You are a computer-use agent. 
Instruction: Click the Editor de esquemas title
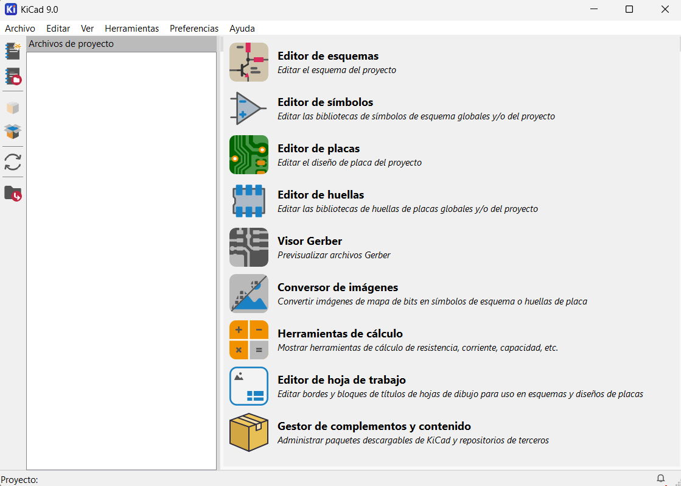pyautogui.click(x=328, y=56)
